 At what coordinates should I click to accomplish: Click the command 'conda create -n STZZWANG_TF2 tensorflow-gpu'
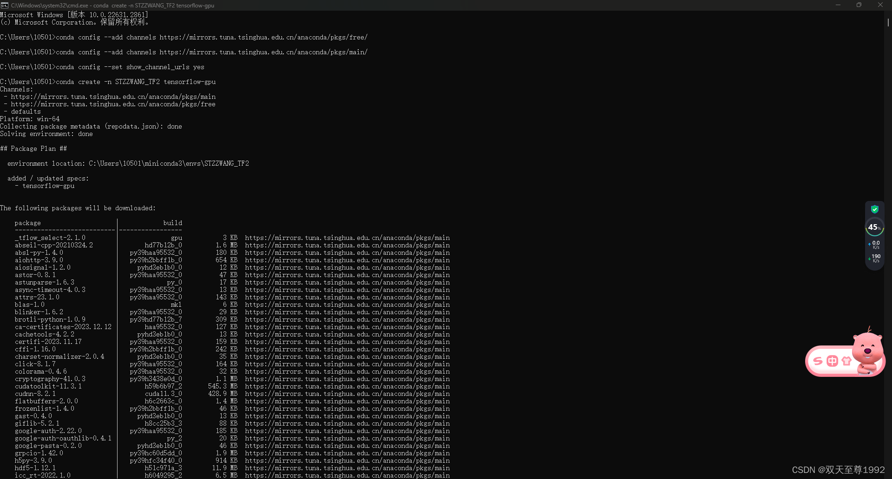136,82
